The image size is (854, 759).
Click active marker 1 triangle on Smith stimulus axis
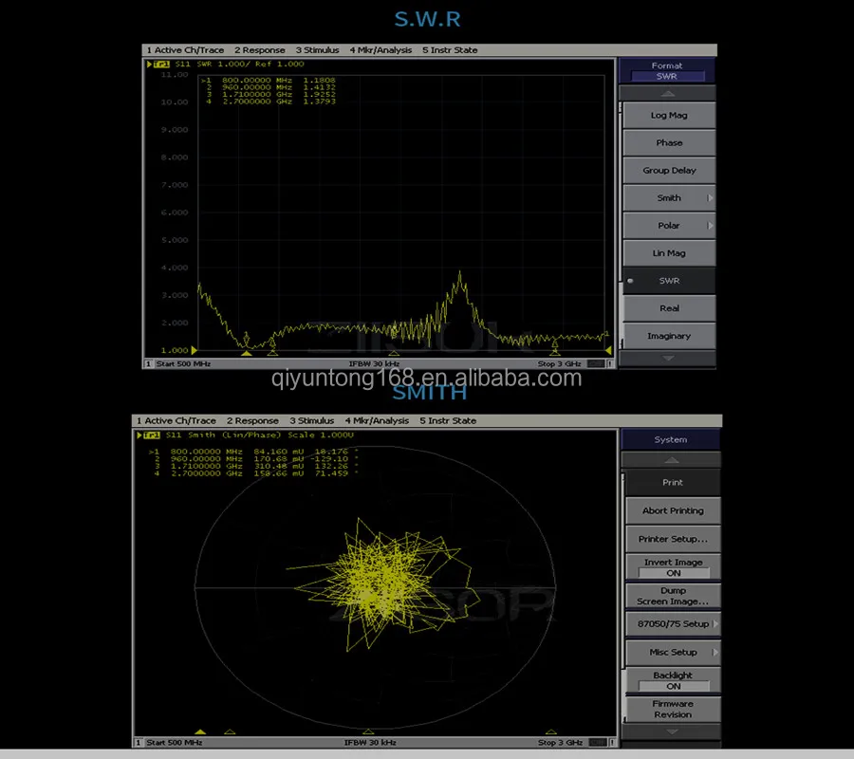point(200,731)
